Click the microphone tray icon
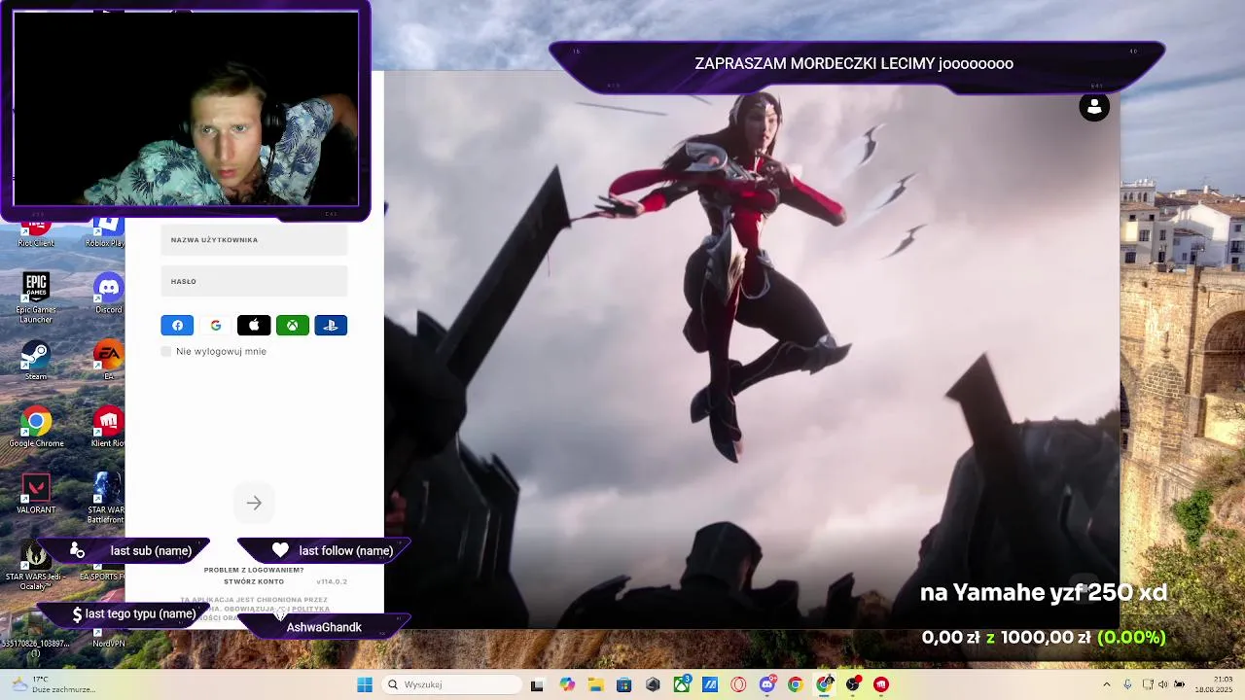Image resolution: width=1245 pixels, height=700 pixels. coord(1127,684)
